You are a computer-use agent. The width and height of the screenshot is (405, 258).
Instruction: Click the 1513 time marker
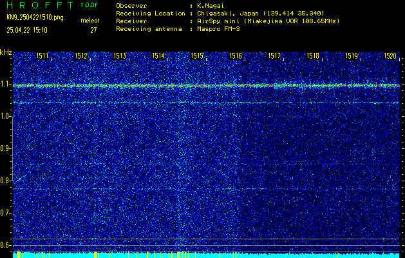click(120, 55)
